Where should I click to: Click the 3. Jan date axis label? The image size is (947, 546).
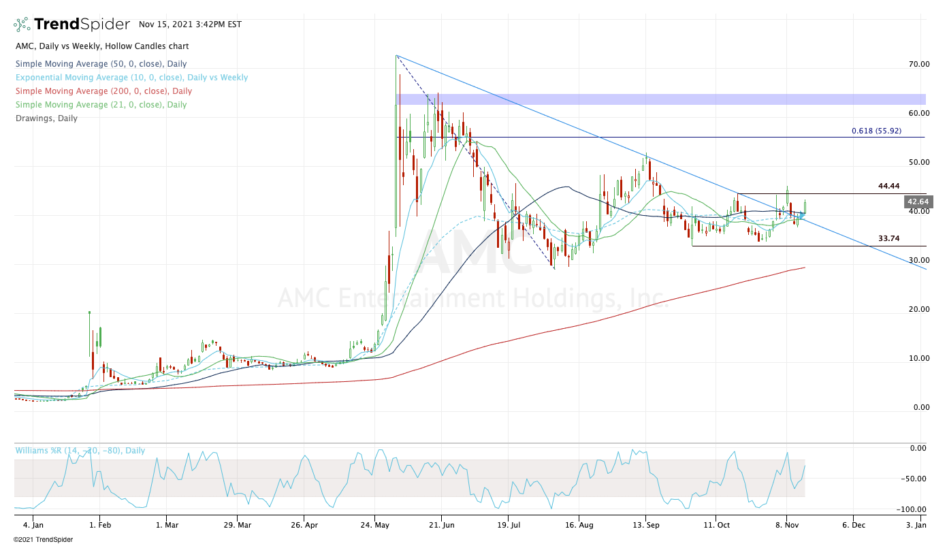coord(916,526)
